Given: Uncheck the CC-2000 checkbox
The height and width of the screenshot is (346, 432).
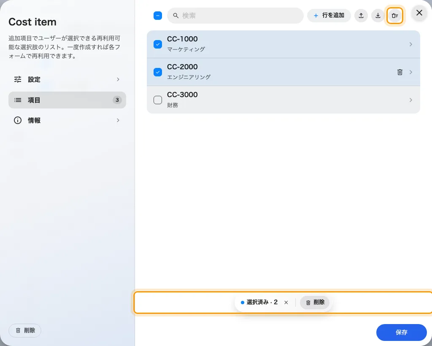Looking at the screenshot, I should click(x=158, y=72).
